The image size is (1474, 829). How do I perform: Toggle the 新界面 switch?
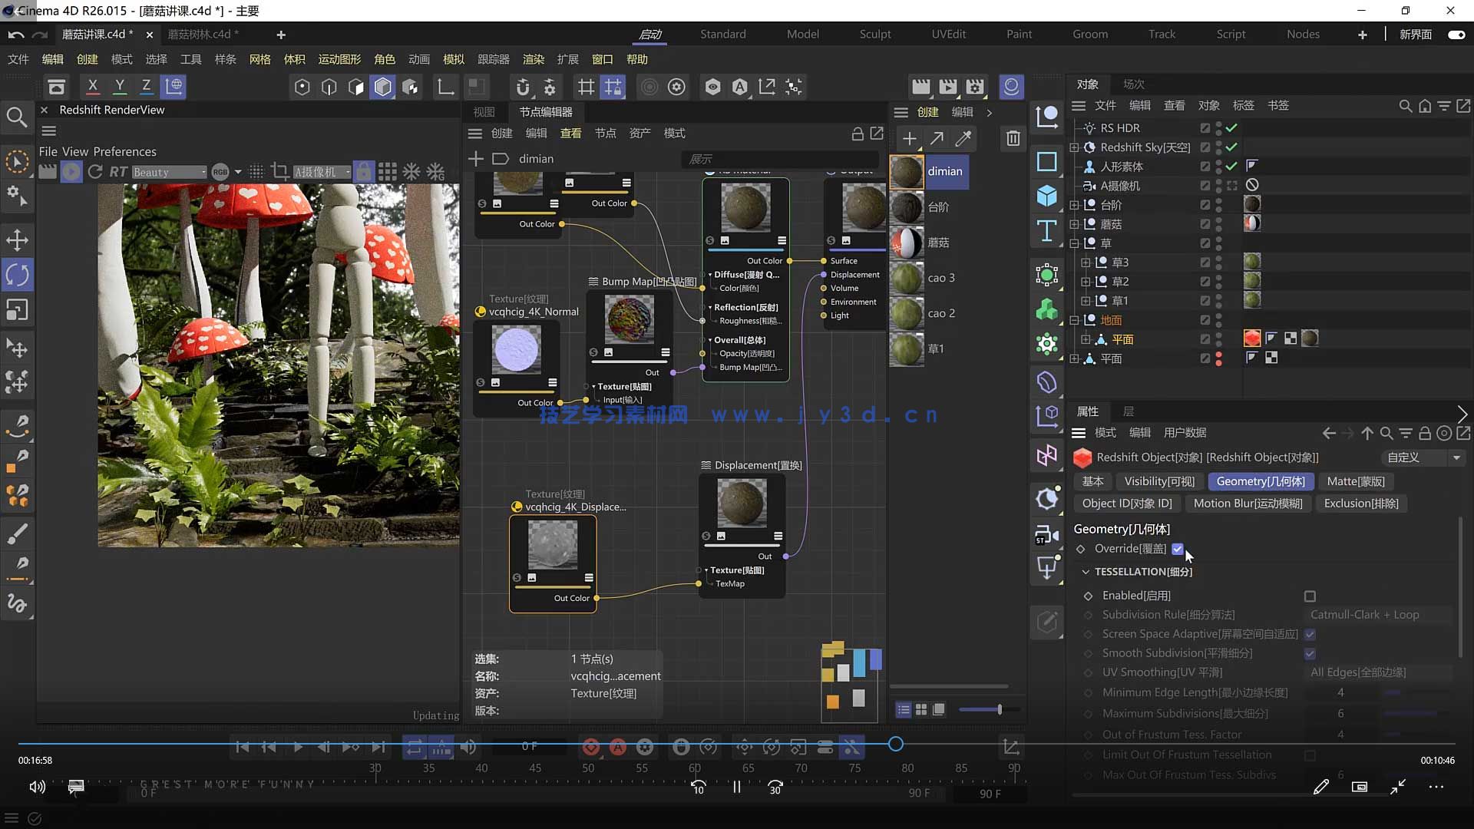coord(1456,35)
